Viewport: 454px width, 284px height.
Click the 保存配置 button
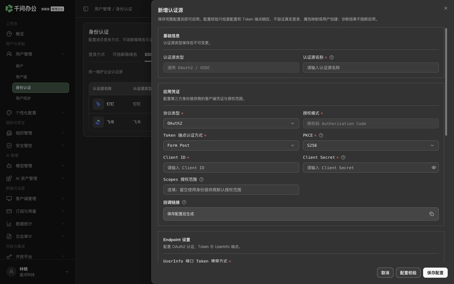[x=435, y=273]
